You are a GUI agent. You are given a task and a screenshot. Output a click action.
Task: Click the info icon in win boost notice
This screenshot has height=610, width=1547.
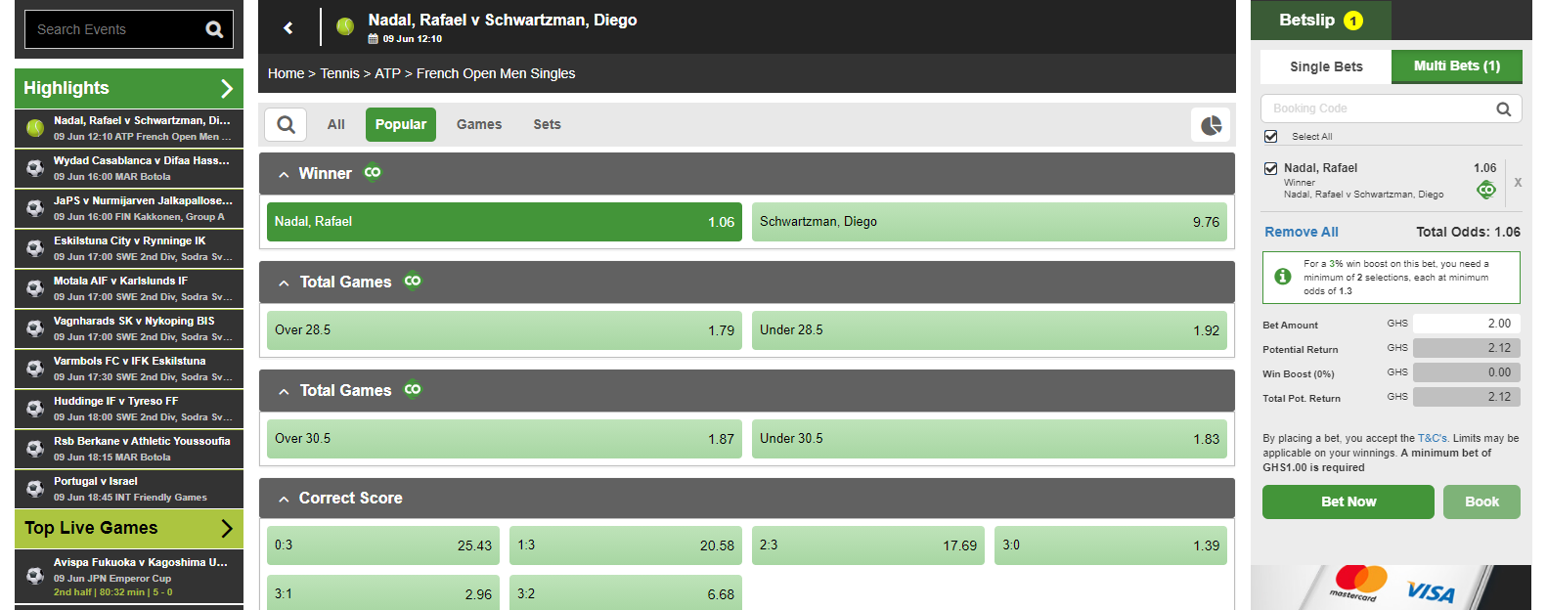click(x=1283, y=277)
